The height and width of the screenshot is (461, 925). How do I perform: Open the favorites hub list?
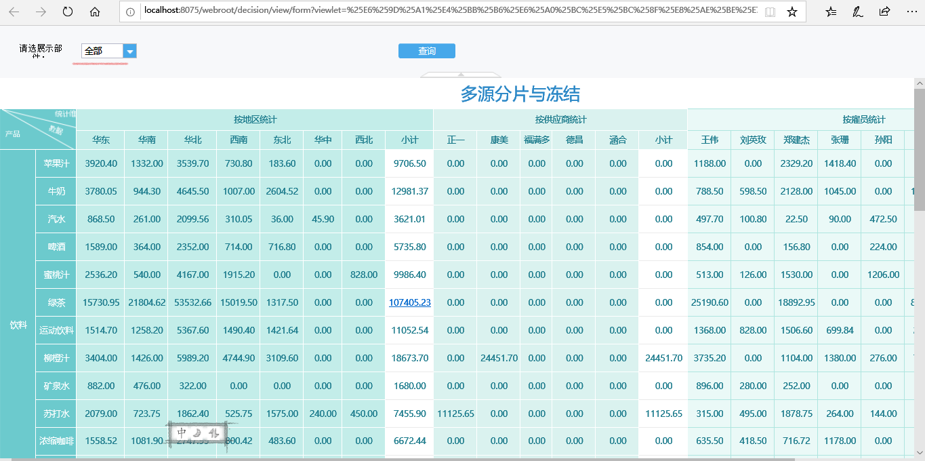point(831,12)
